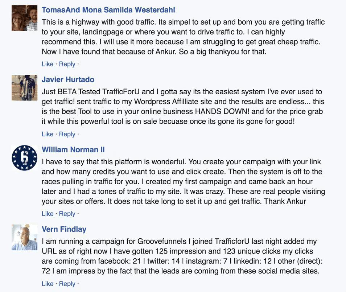
Task: Click the profile photo beside Vern Findlay
Action: pyautogui.click(x=24, y=237)
